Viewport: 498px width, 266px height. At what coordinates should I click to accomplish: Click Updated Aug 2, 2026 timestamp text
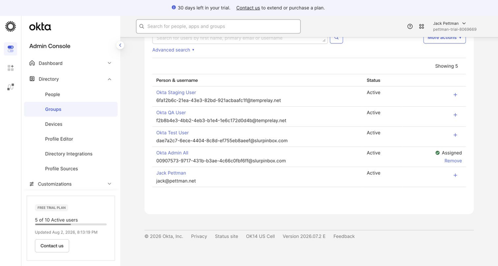coord(66,232)
